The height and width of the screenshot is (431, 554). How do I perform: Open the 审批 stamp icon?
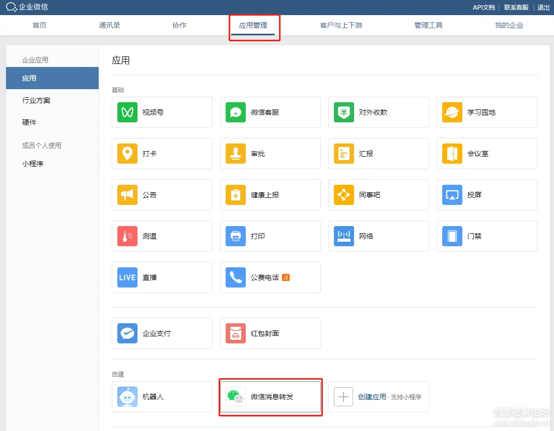point(236,154)
